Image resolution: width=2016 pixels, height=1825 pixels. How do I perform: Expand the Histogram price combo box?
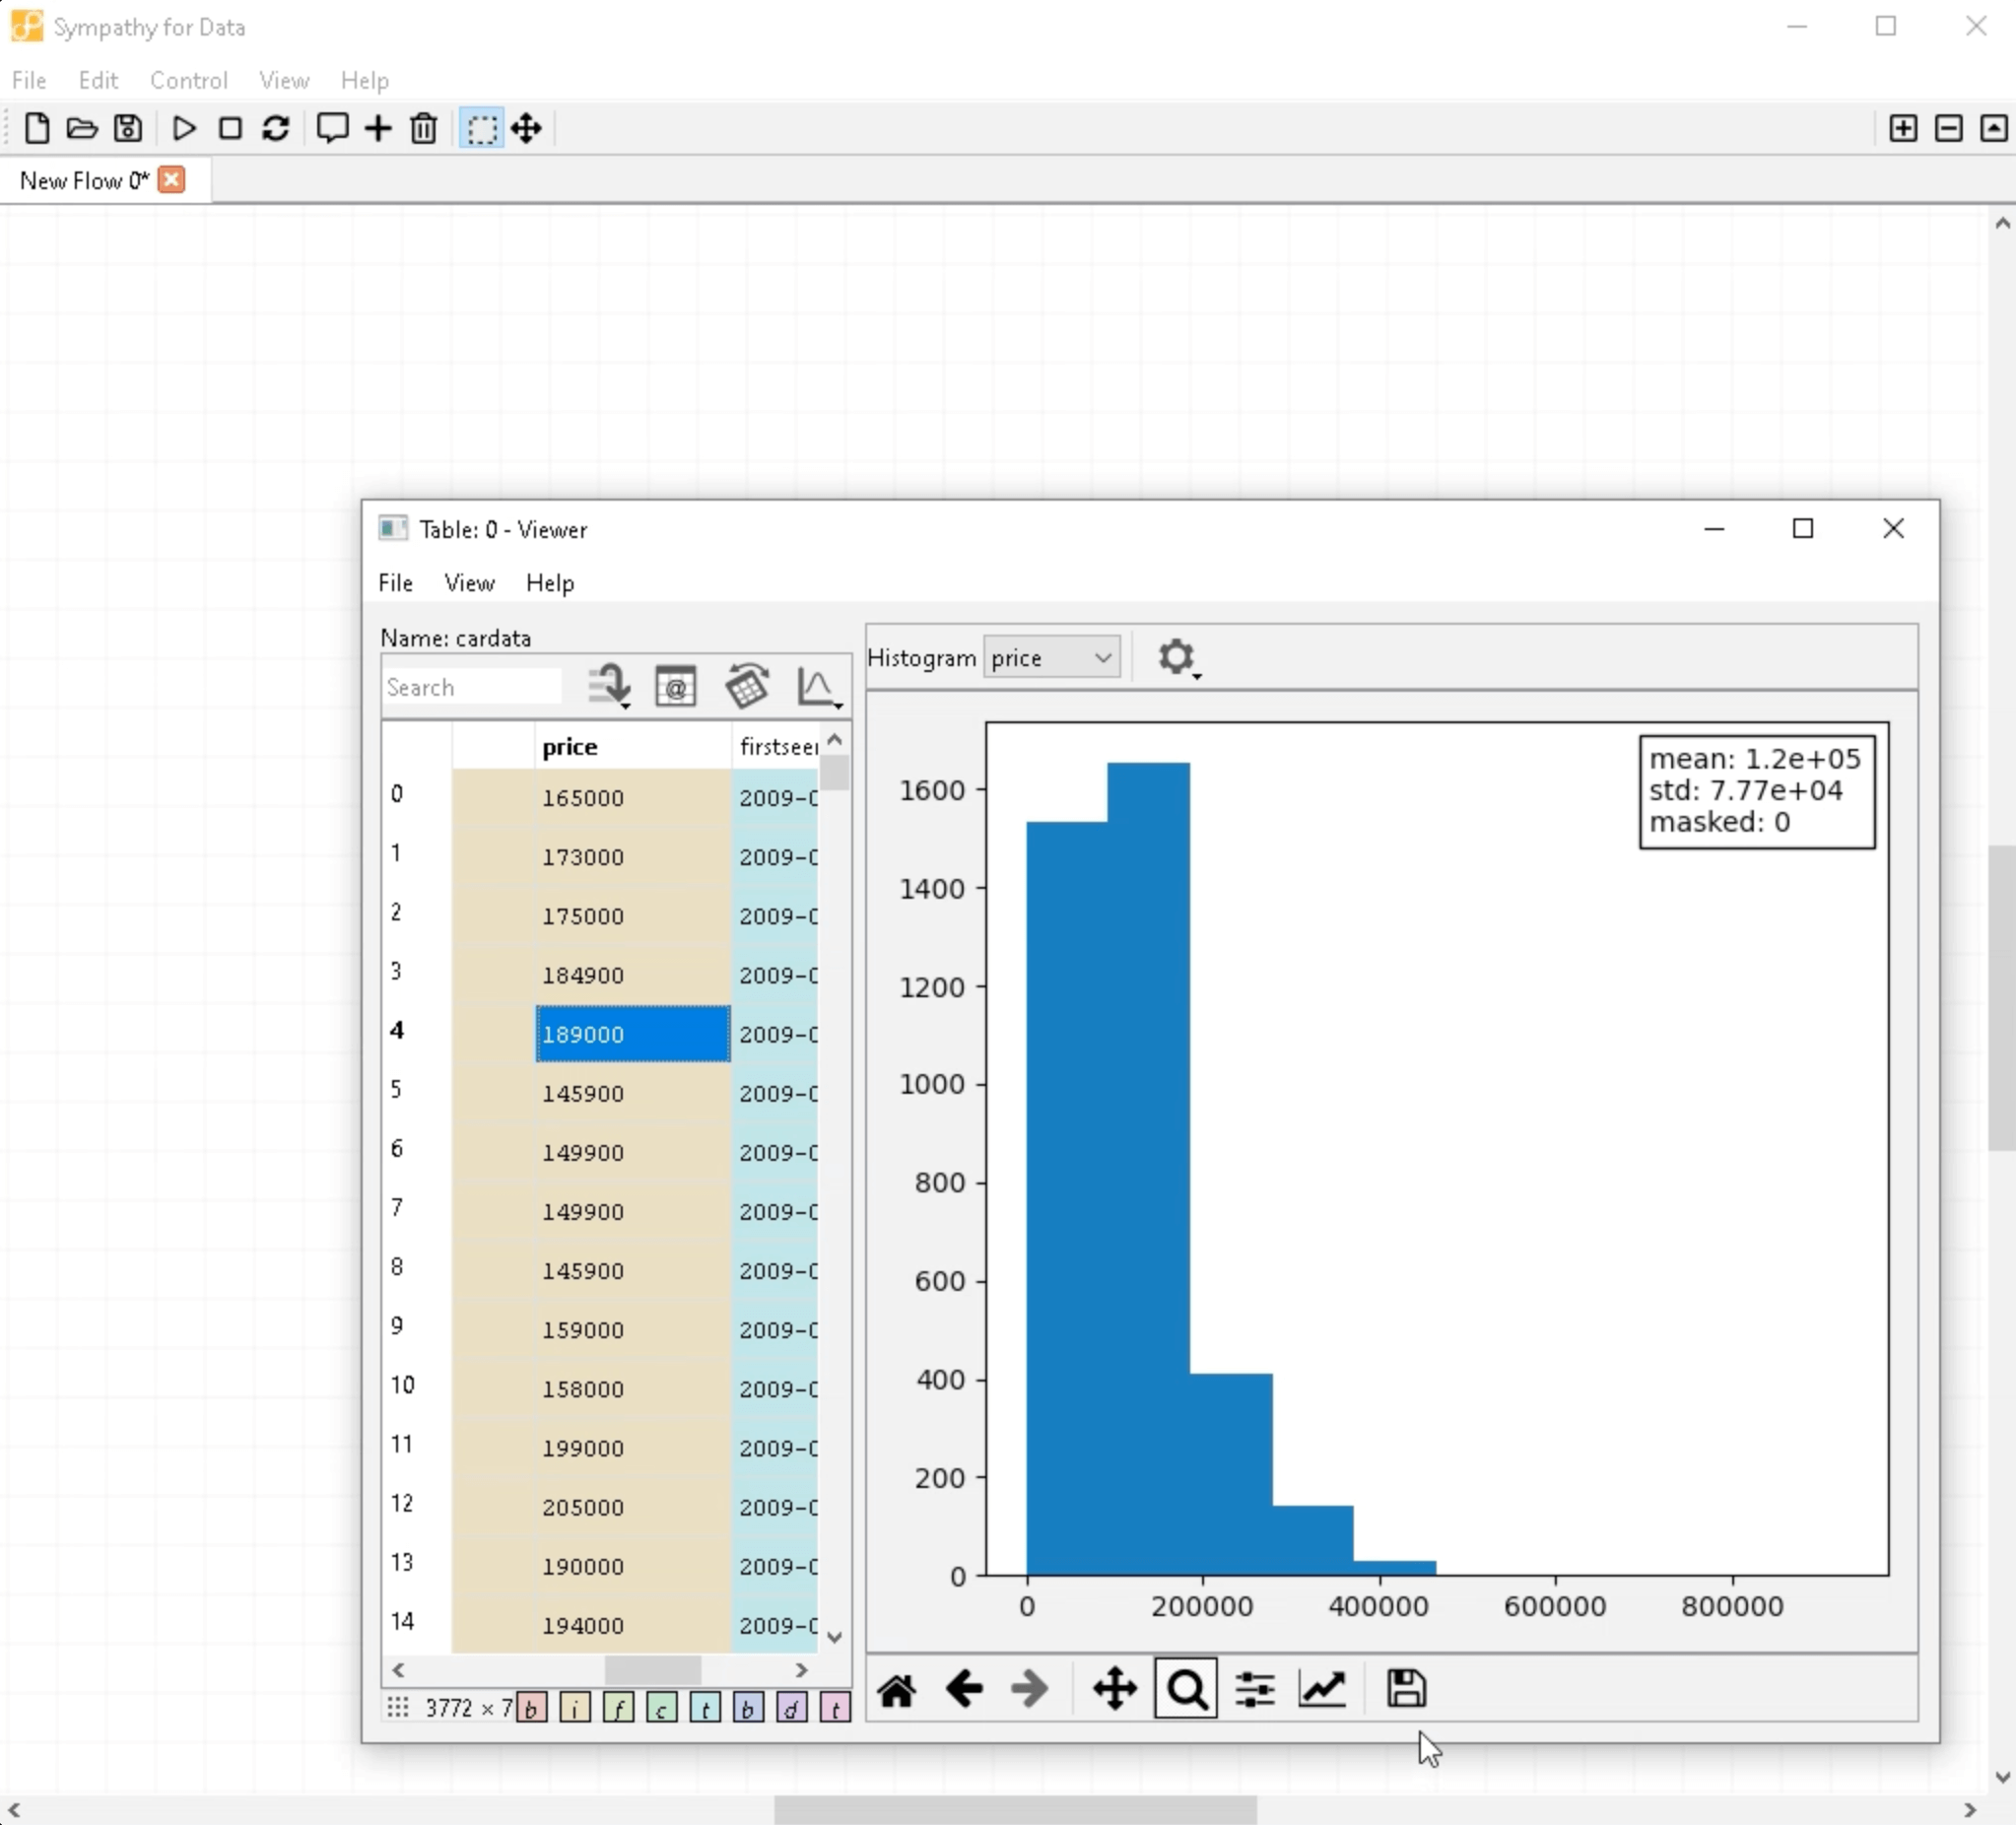1052,658
